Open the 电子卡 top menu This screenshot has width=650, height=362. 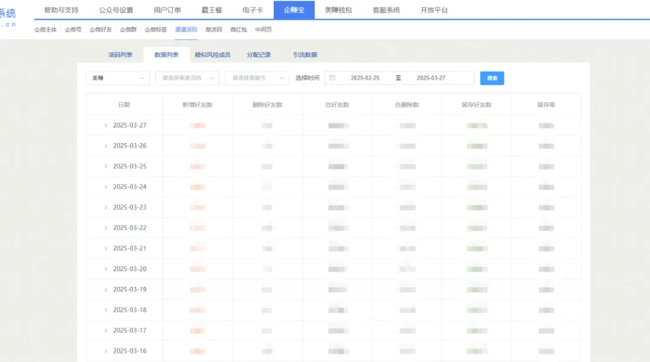(x=252, y=10)
